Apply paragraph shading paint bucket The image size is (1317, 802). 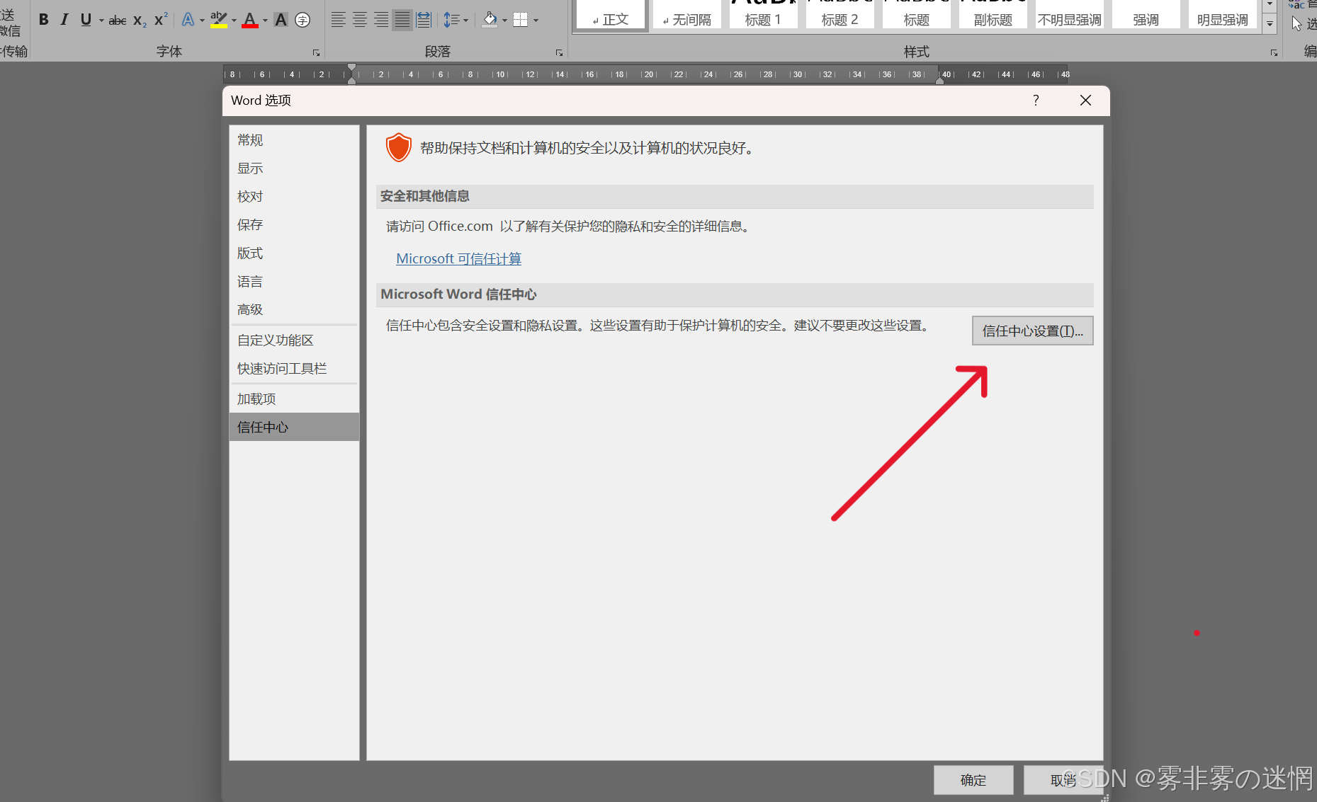[490, 20]
